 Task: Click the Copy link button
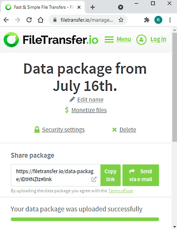coord(111,175)
